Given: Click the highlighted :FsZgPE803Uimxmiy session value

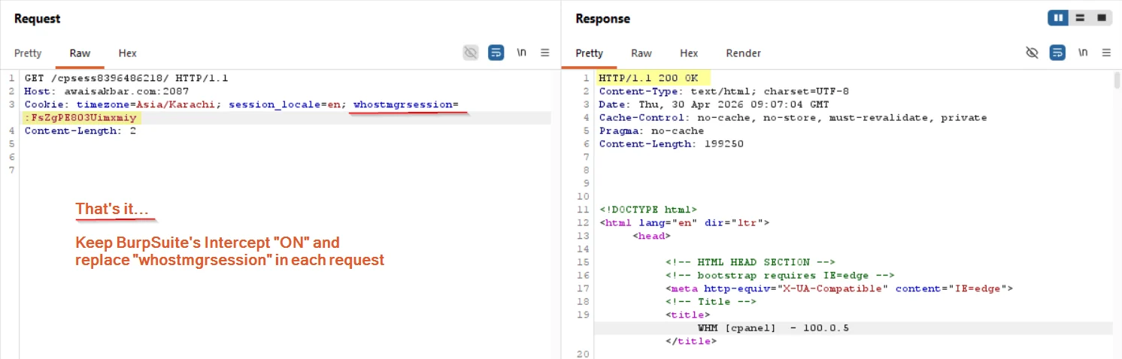Looking at the screenshot, I should point(83,118).
